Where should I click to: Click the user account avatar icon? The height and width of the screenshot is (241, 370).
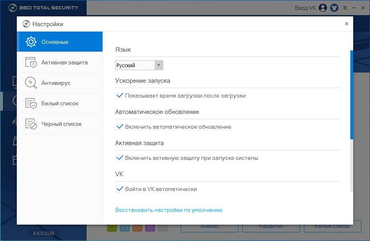click(x=323, y=8)
